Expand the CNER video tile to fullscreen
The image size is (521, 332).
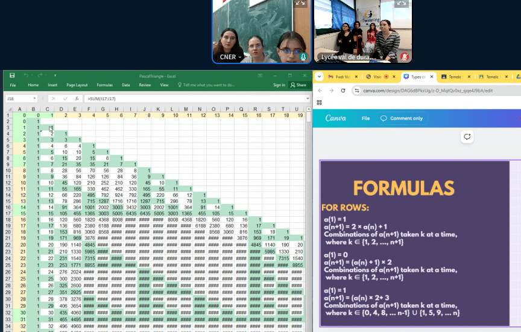pyautogui.click(x=300, y=4)
